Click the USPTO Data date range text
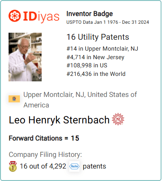Viewport: 162px width, 181px height. [107, 22]
